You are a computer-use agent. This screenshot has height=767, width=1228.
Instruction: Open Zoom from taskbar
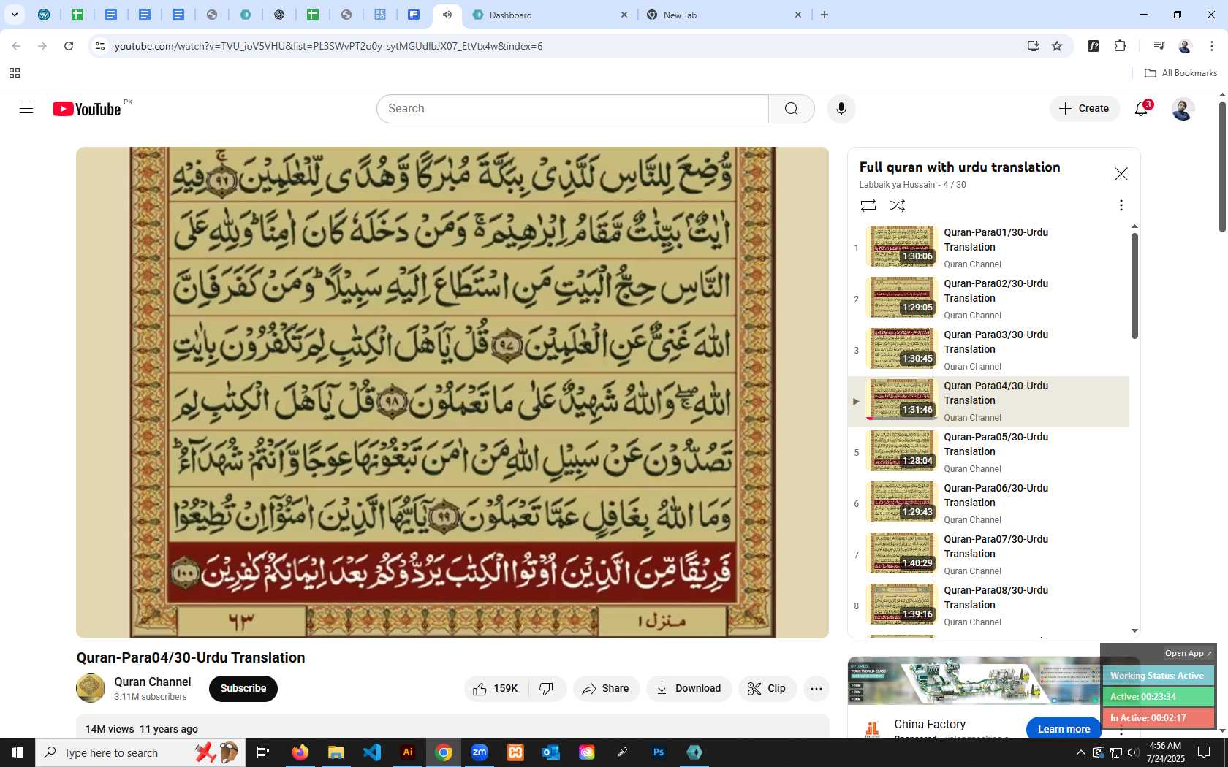tap(480, 752)
